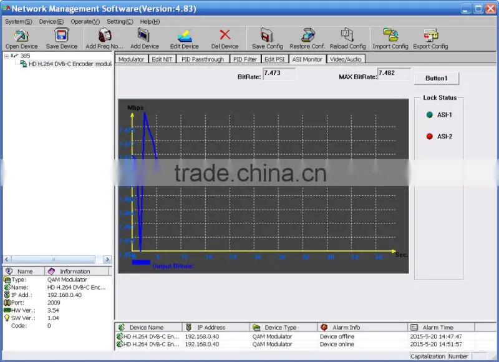Select the ASI Monitor tab

pyautogui.click(x=307, y=59)
